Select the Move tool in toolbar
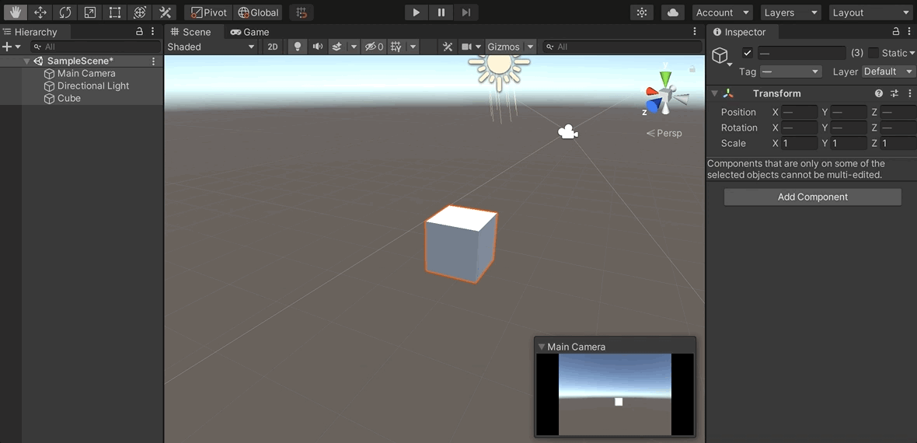The width and height of the screenshot is (917, 443). 40,12
